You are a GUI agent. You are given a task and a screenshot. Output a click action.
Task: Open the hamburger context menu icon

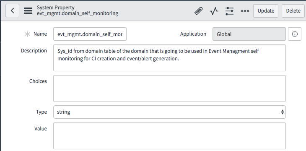(28, 11)
